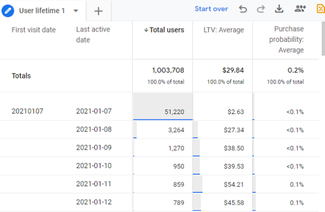Select the User lifetime 1 tab
The height and width of the screenshot is (212, 325).
43,11
